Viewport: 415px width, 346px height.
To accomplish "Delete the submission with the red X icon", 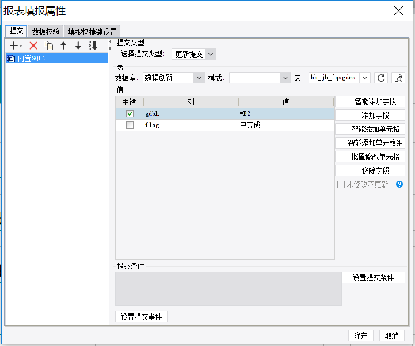I will pos(33,45).
